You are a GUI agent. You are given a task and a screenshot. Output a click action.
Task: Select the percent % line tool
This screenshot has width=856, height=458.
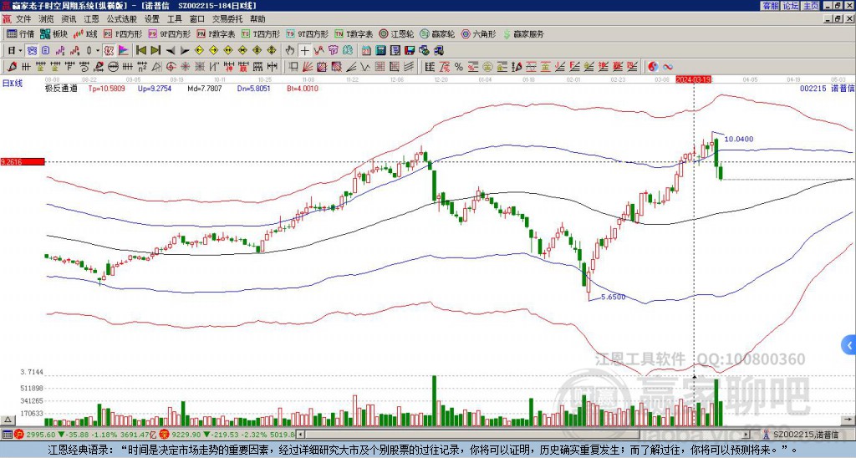coord(459,67)
